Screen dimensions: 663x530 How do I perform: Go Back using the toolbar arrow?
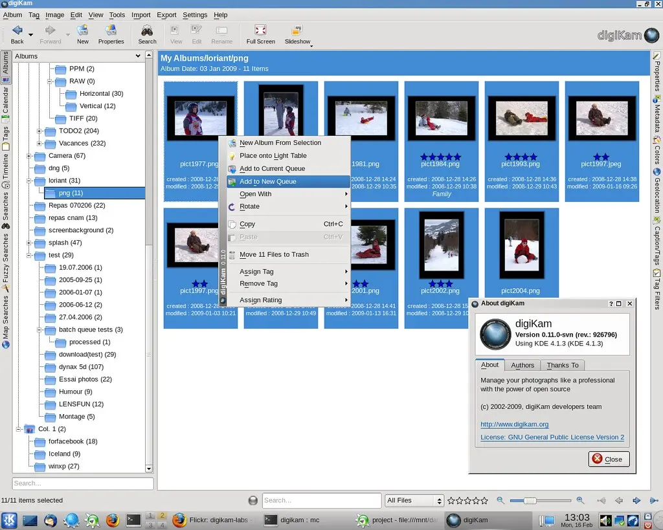(x=17, y=34)
